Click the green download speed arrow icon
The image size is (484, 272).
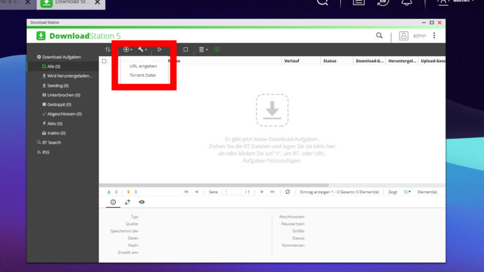108,192
